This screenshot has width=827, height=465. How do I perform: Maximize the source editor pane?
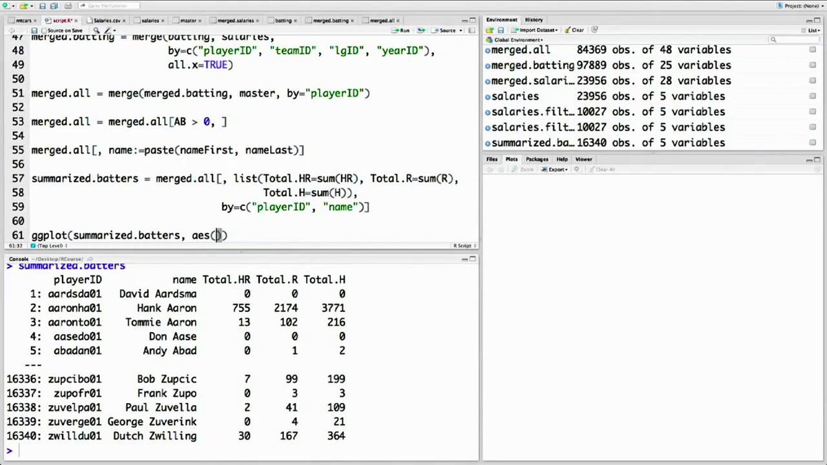pyautogui.click(x=473, y=21)
